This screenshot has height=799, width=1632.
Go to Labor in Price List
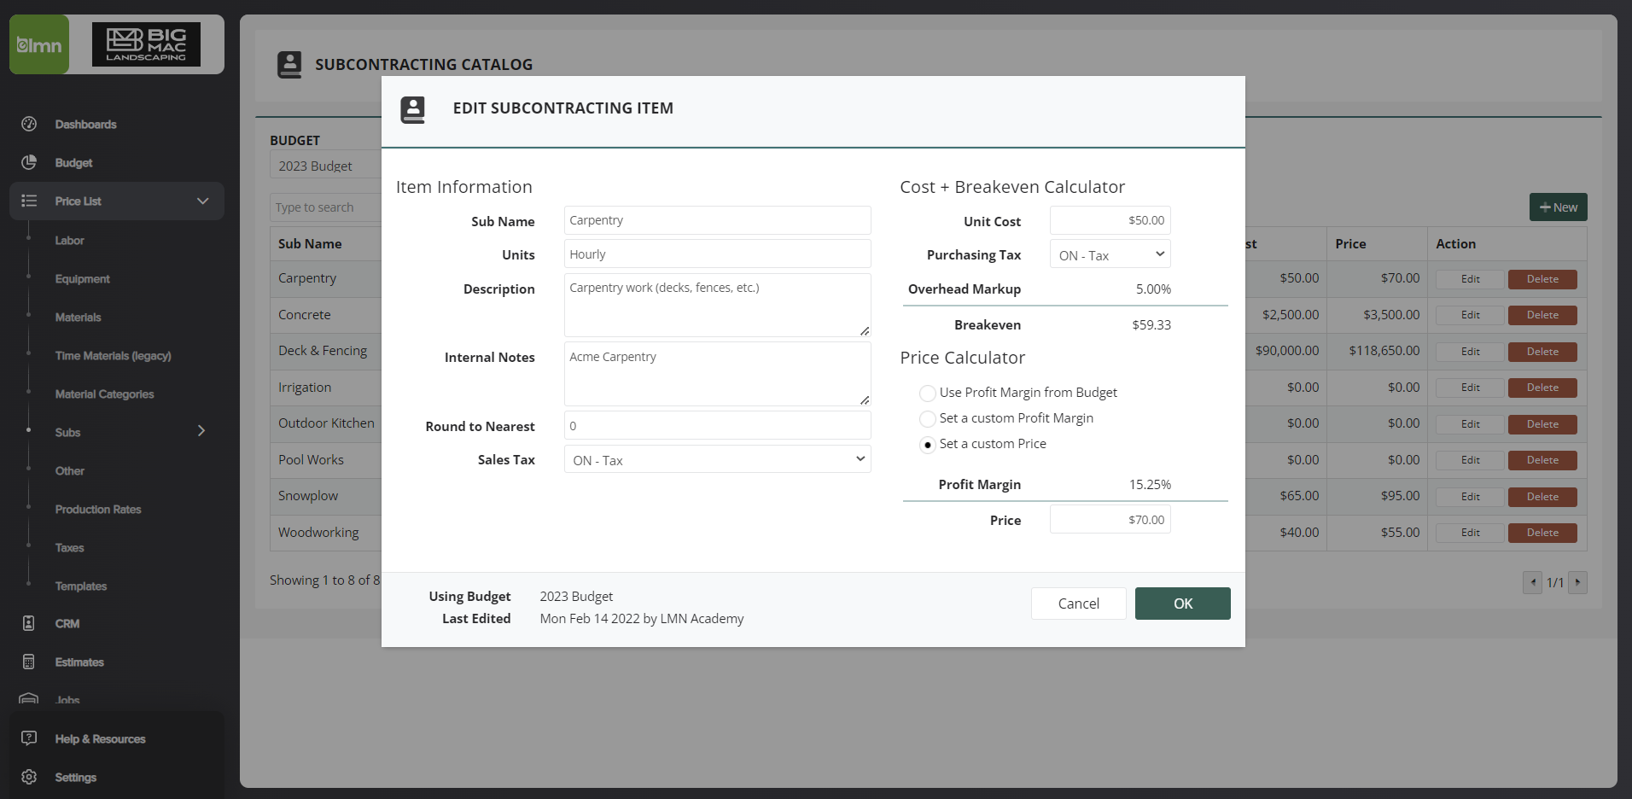70,241
